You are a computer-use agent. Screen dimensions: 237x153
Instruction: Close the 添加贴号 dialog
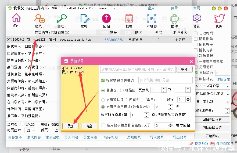point(191,61)
